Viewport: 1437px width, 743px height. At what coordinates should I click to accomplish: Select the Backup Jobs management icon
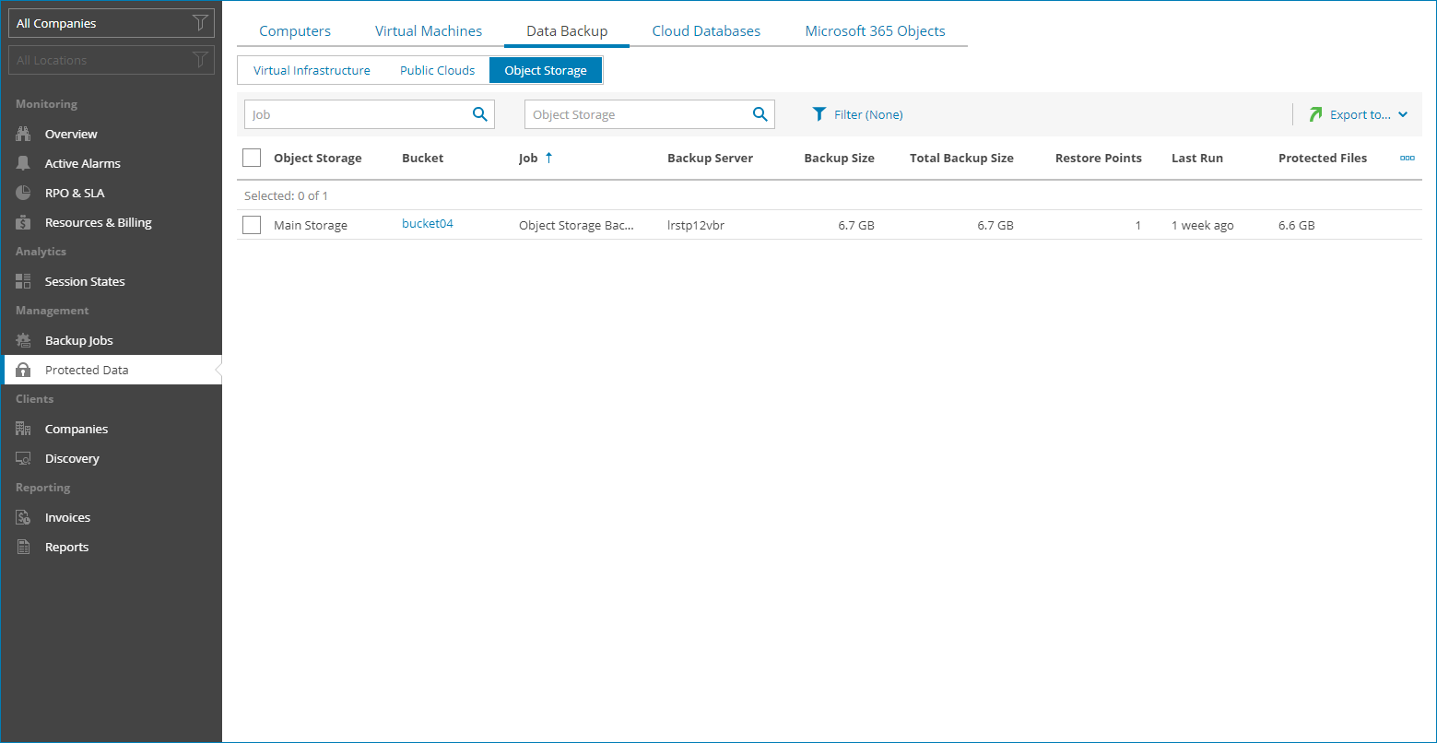tap(25, 339)
